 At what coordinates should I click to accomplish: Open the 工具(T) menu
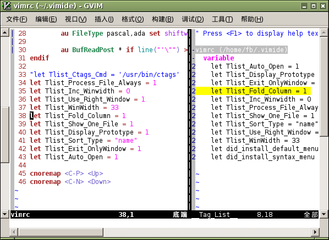tap(222, 19)
